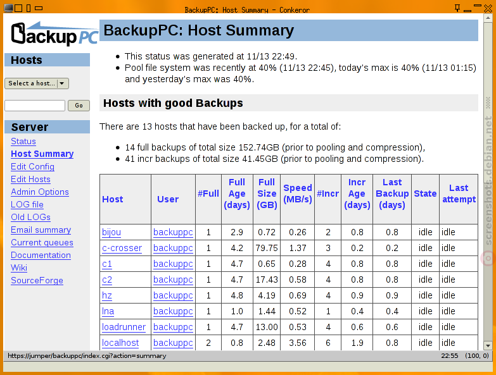The height and width of the screenshot is (375, 496).
Task: Open the loadrunner host link
Action: point(124,327)
